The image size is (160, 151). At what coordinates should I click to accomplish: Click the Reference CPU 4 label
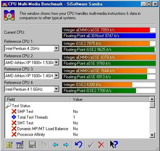(x=19, y=83)
